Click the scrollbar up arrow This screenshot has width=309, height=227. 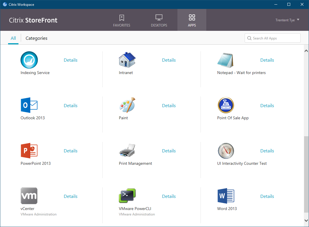click(x=306, y=51)
